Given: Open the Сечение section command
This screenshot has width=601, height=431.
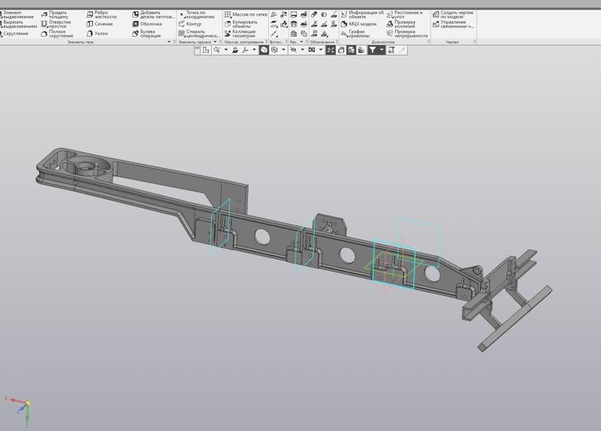Looking at the screenshot, I should point(100,24).
